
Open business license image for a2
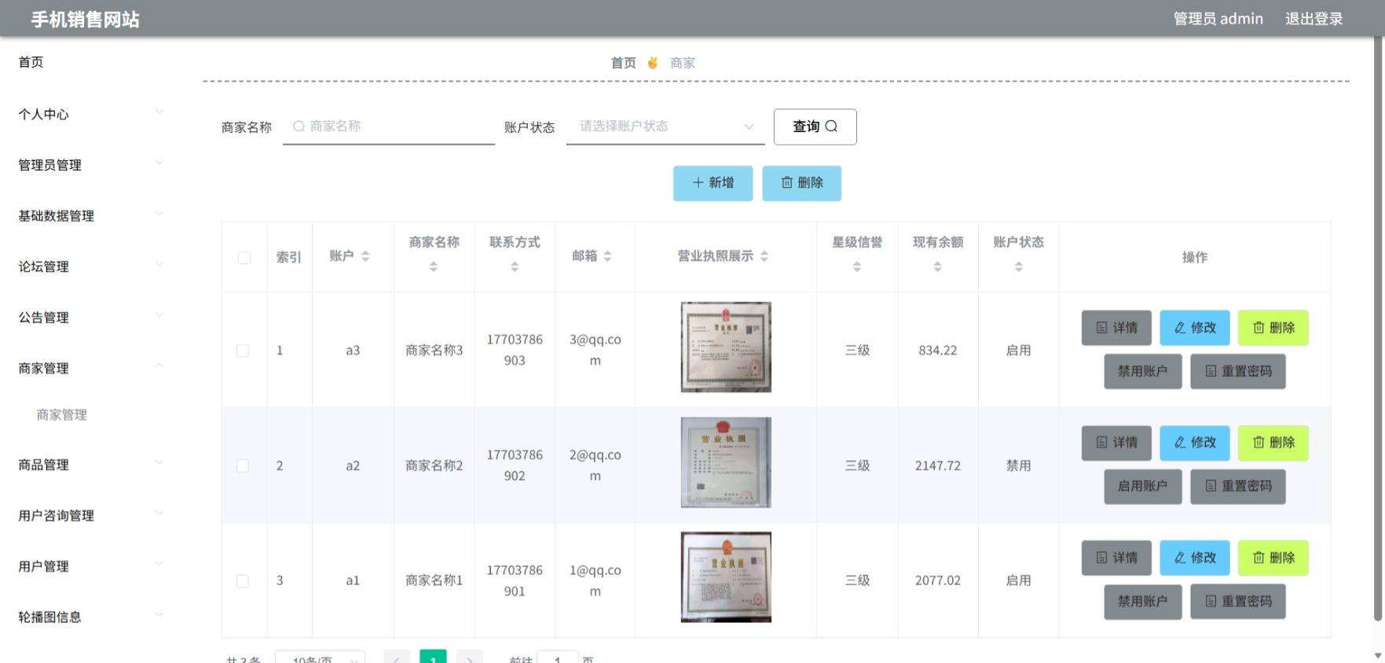point(726,463)
